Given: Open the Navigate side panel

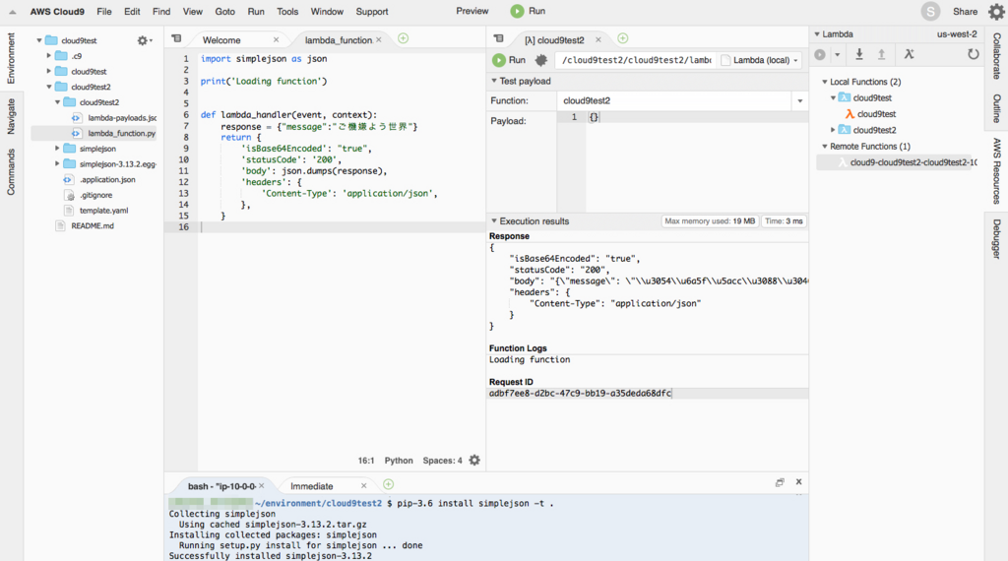Looking at the screenshot, I should tap(10, 116).
